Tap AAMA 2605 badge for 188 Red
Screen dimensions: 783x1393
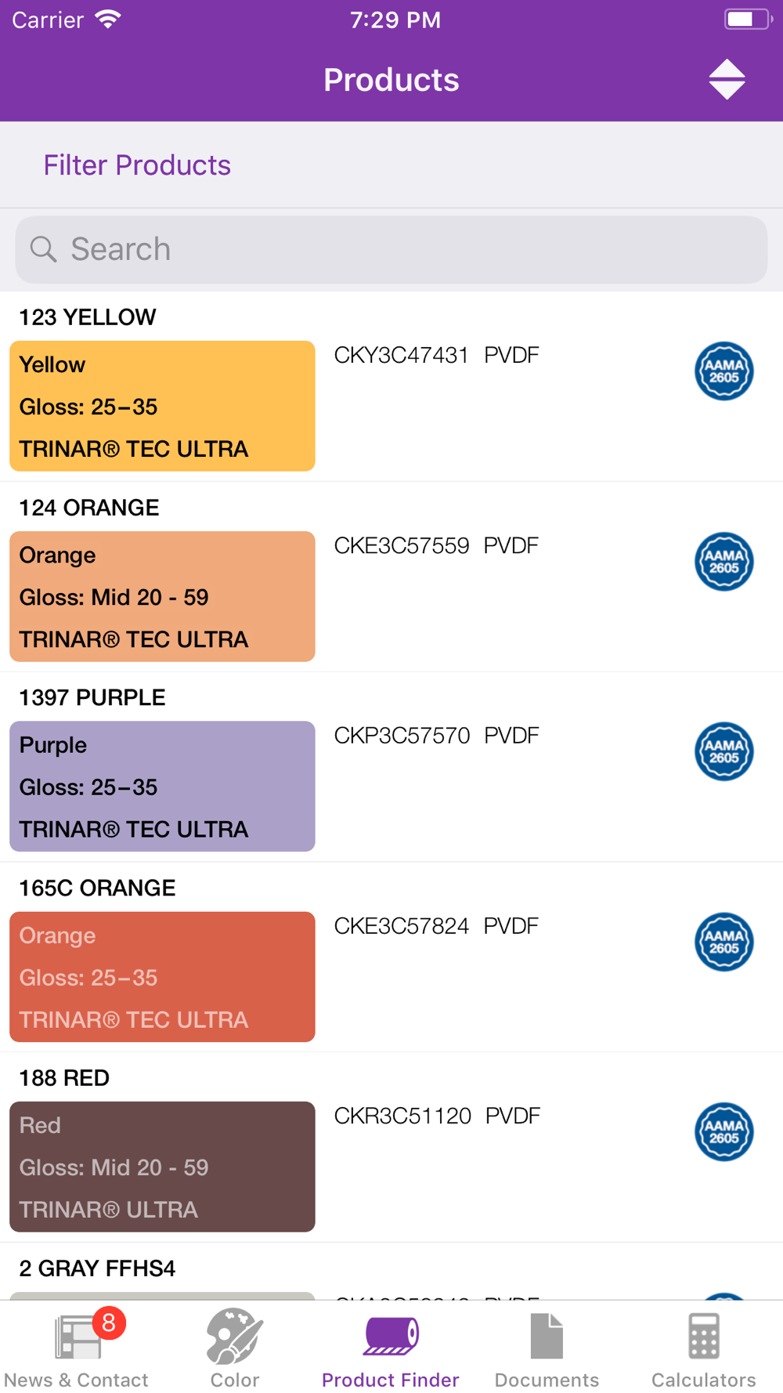[724, 1132]
